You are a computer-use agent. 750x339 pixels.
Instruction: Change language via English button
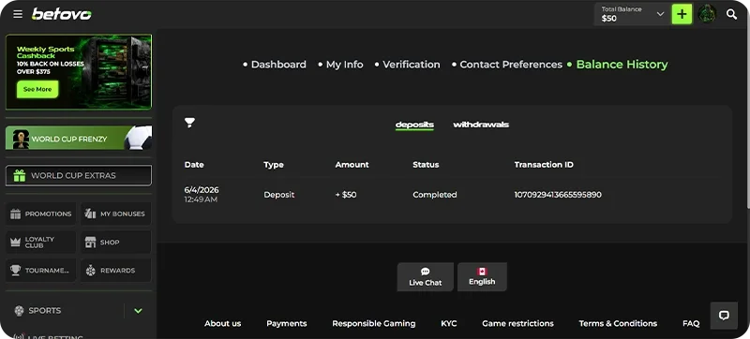click(x=482, y=277)
